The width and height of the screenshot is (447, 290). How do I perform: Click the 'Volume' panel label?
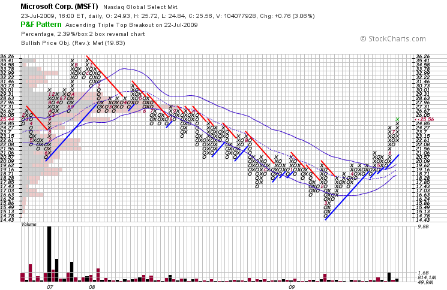click(x=29, y=224)
